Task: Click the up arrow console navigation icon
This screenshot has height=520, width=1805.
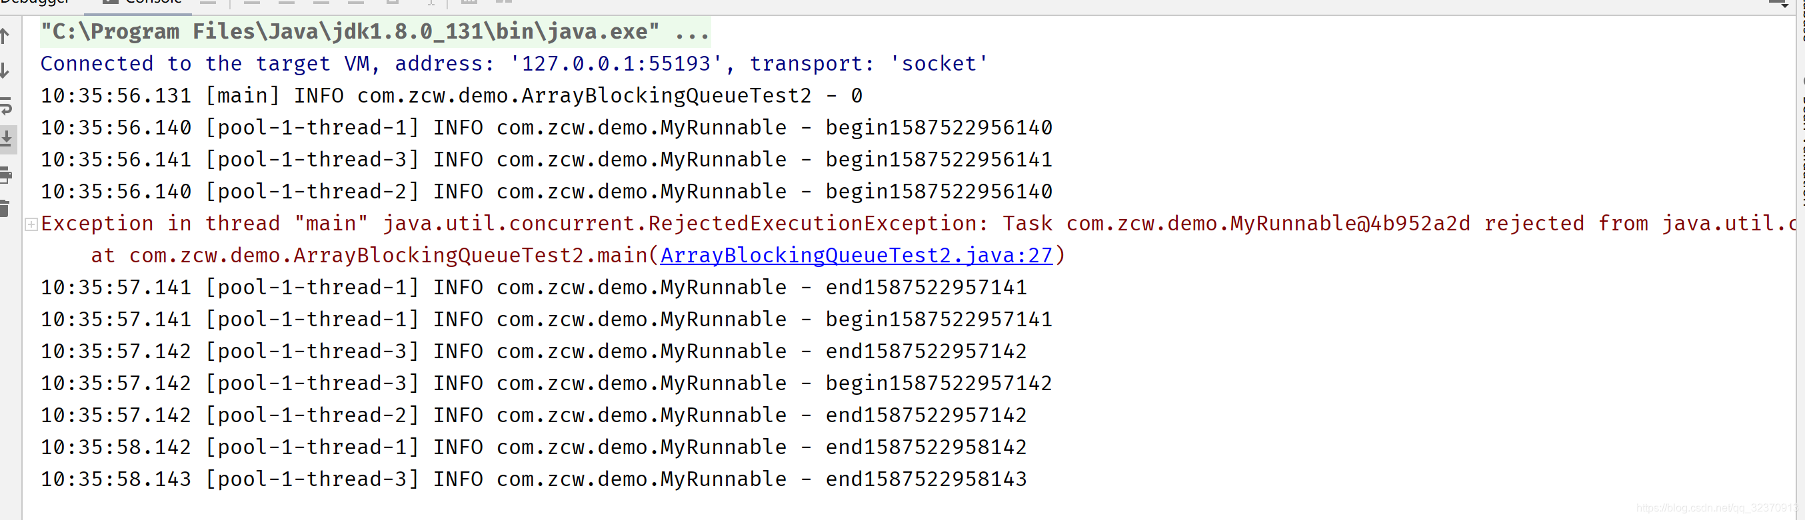Action: (x=5, y=35)
